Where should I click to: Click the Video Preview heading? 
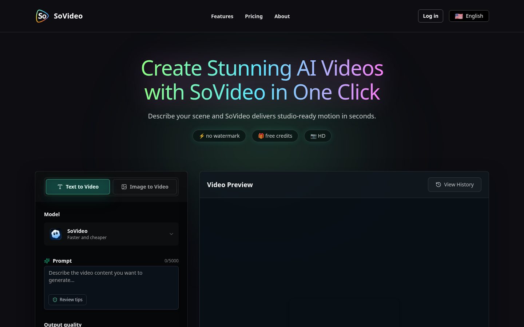click(230, 185)
